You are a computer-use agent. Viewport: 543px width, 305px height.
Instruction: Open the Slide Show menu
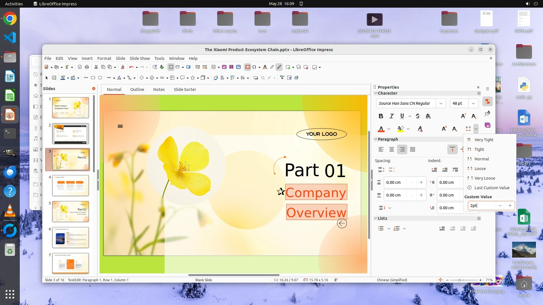140,58
